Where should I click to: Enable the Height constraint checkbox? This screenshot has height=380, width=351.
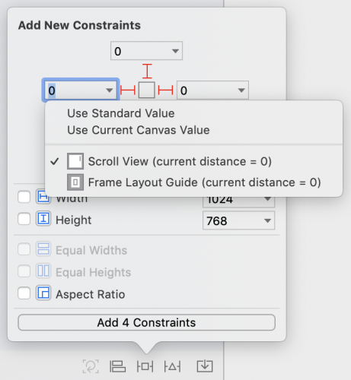tap(24, 219)
